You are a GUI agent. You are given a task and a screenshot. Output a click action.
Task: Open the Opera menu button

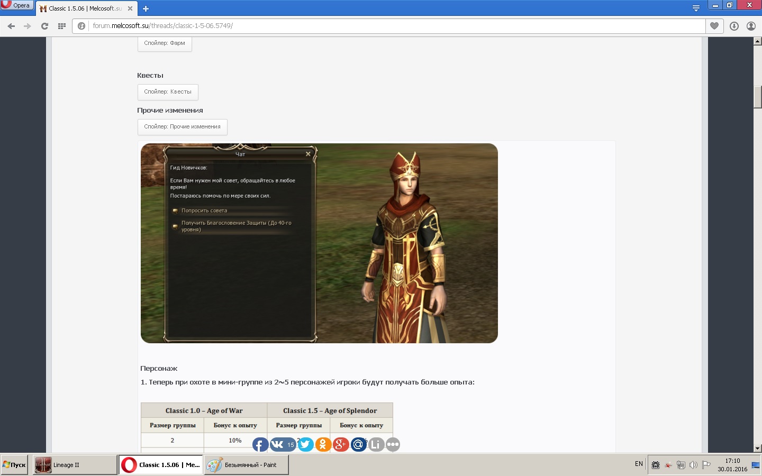(17, 5)
